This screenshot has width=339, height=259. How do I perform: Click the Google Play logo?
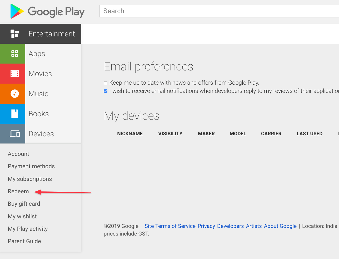[x=47, y=11]
